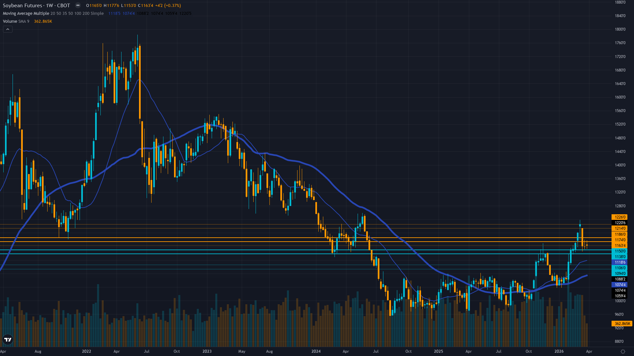The height and width of the screenshot is (356, 634).
Task: Select the orange 1174'0 price axis label
Action: click(x=620, y=240)
